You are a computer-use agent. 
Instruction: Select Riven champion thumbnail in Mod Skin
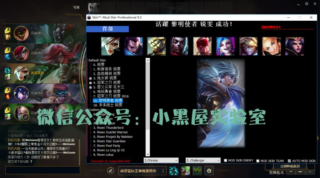[x=111, y=46]
